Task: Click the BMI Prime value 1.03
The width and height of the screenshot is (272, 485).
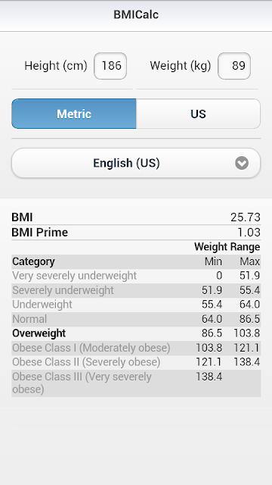Action: tap(249, 233)
